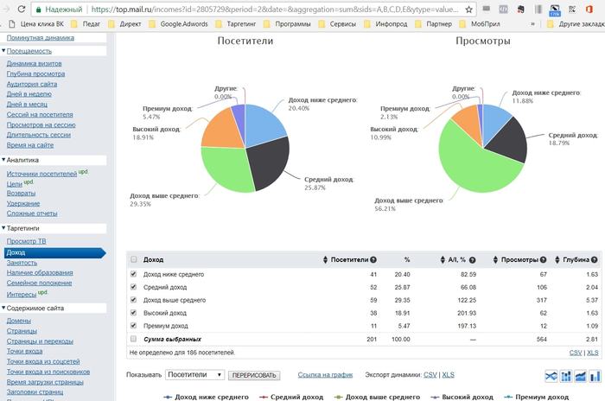
Task: Switch to the column chart view icon
Action: point(595,376)
